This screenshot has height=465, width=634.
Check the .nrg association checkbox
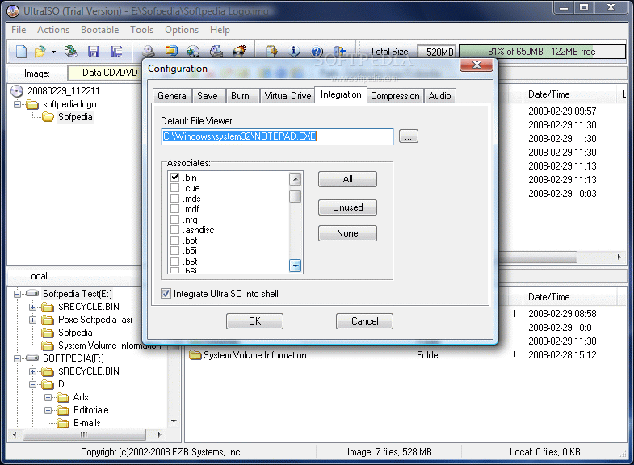174,220
